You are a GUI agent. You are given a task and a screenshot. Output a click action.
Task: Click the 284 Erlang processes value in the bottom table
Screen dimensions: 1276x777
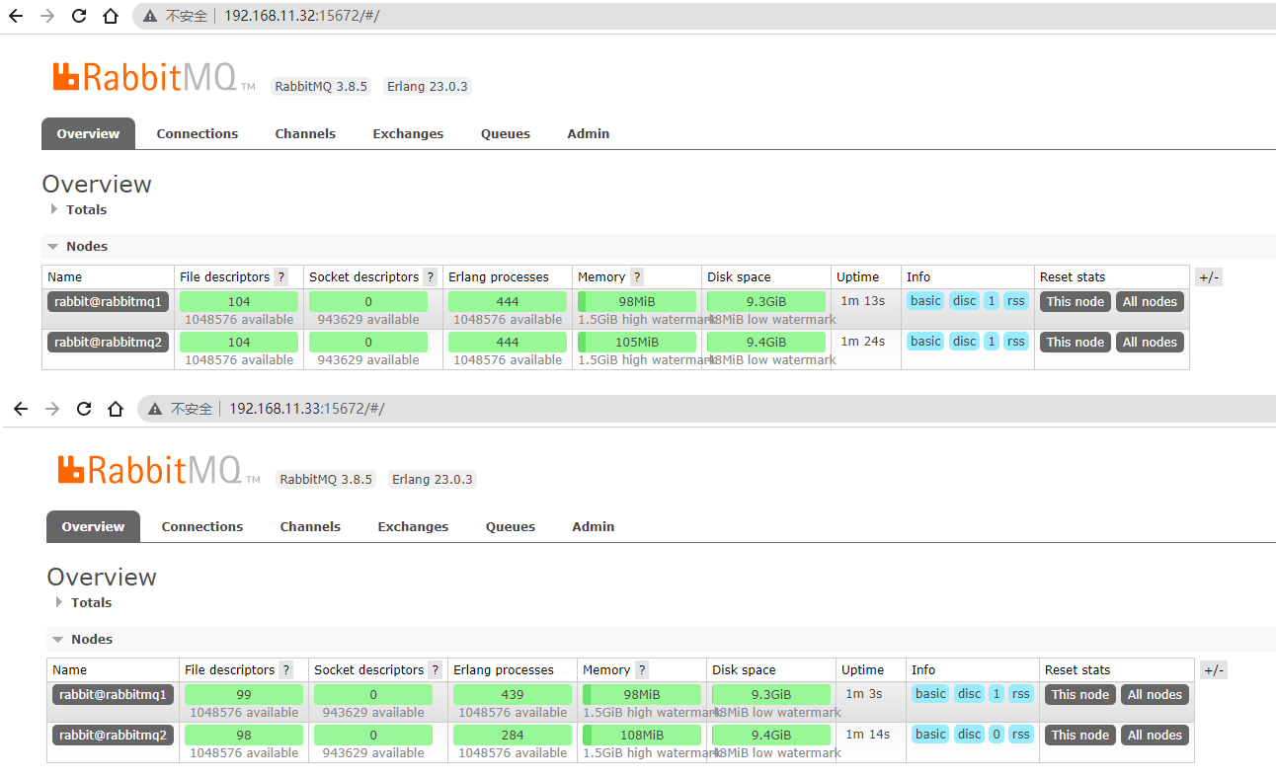(513, 736)
